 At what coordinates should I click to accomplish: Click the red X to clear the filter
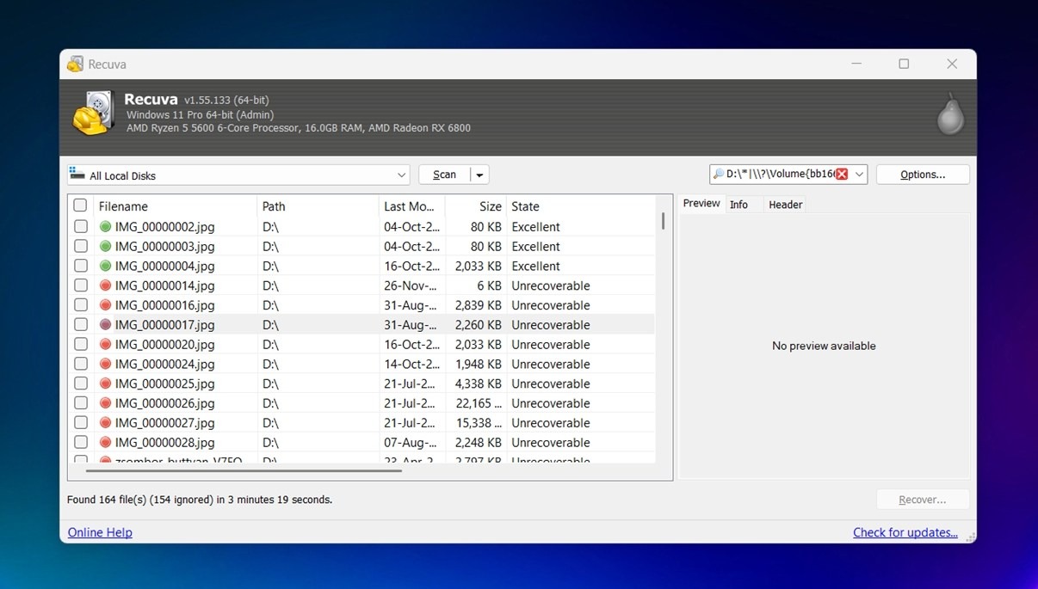(x=842, y=174)
